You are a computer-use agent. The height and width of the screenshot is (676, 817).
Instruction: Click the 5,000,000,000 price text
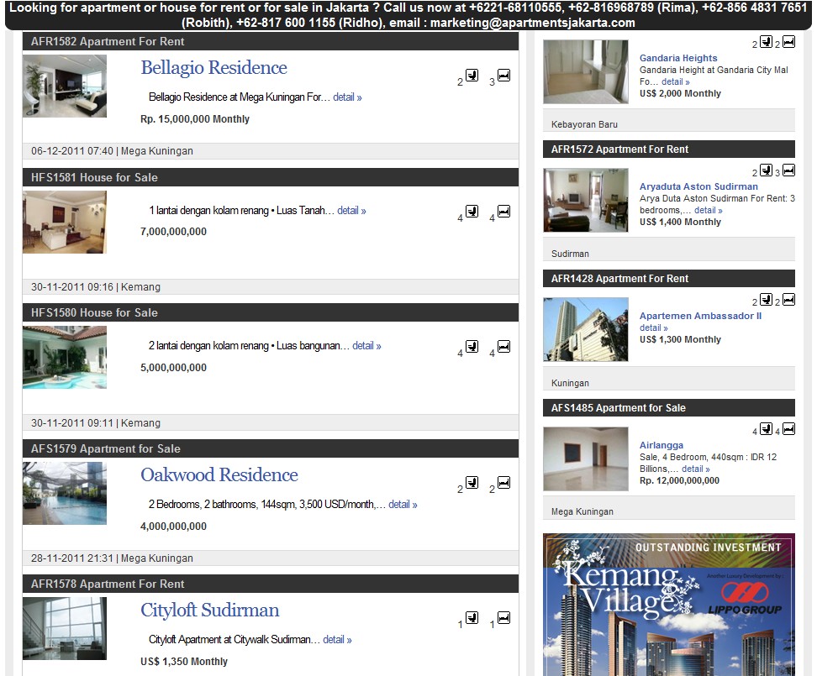[173, 368]
